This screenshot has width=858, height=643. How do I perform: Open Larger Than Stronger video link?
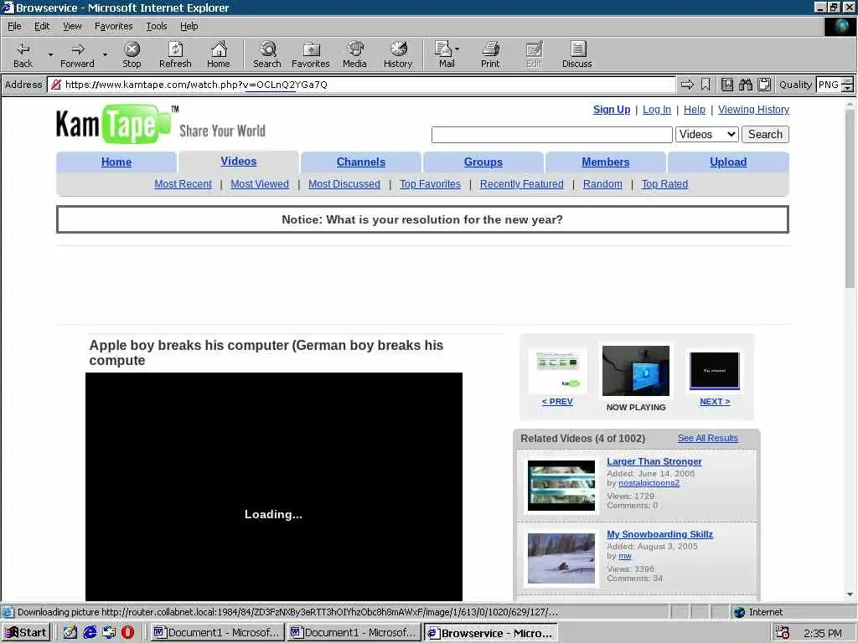click(654, 461)
